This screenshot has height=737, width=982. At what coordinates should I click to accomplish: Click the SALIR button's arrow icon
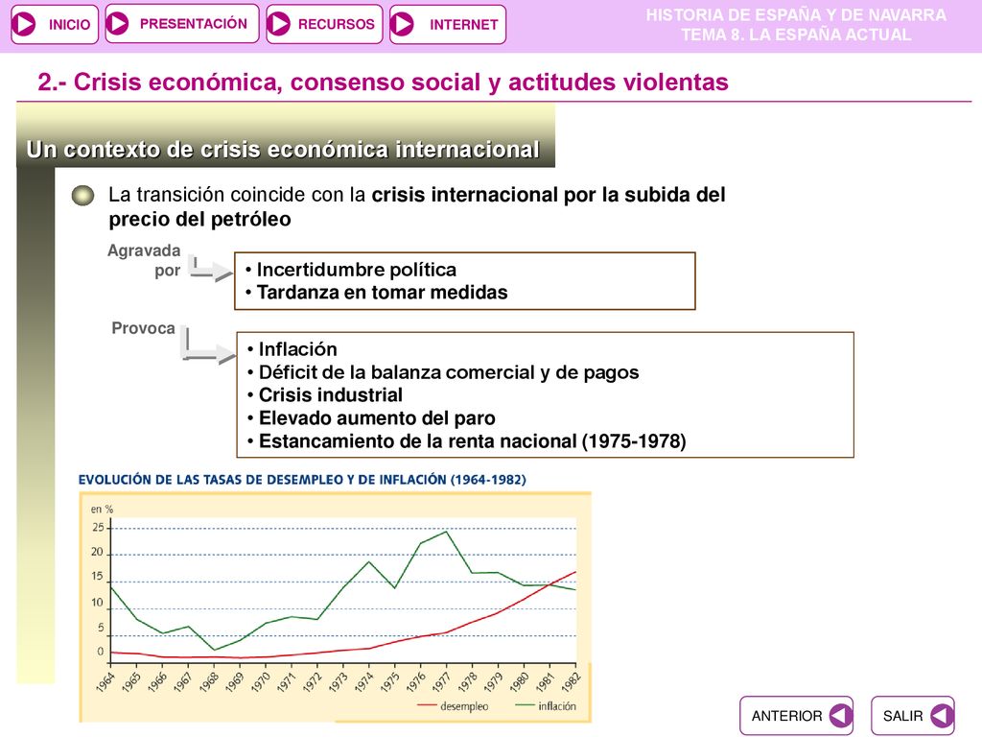942,716
